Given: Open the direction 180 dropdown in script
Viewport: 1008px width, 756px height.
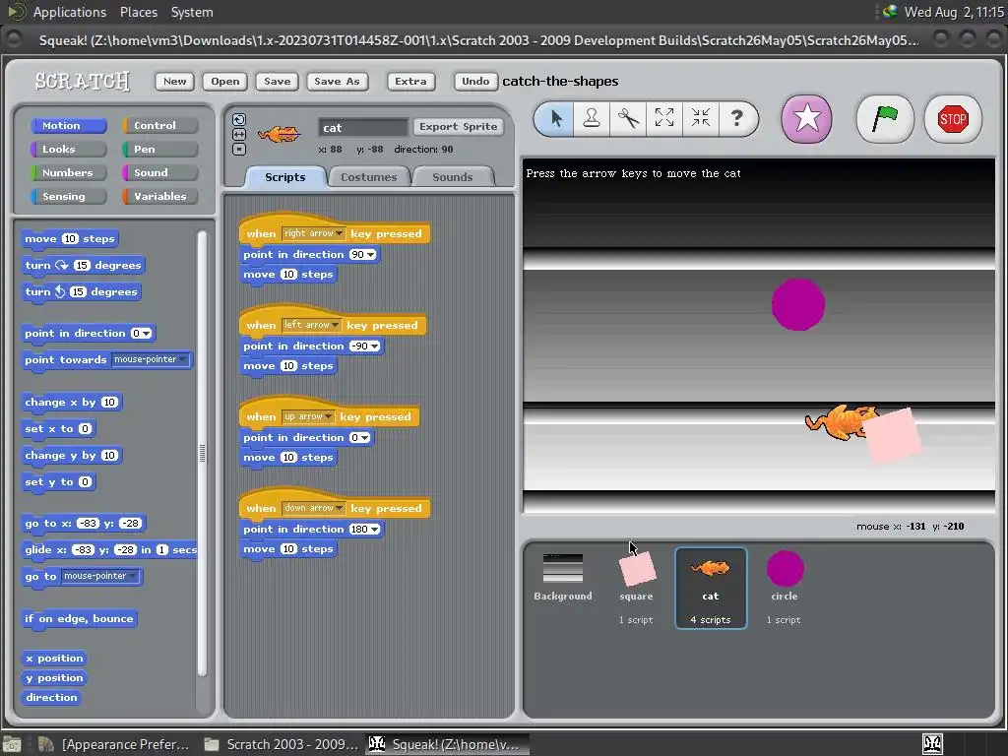Looking at the screenshot, I should point(365,530).
